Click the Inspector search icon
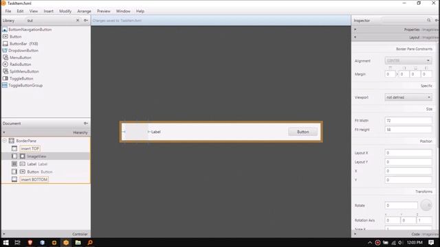 click(429, 21)
